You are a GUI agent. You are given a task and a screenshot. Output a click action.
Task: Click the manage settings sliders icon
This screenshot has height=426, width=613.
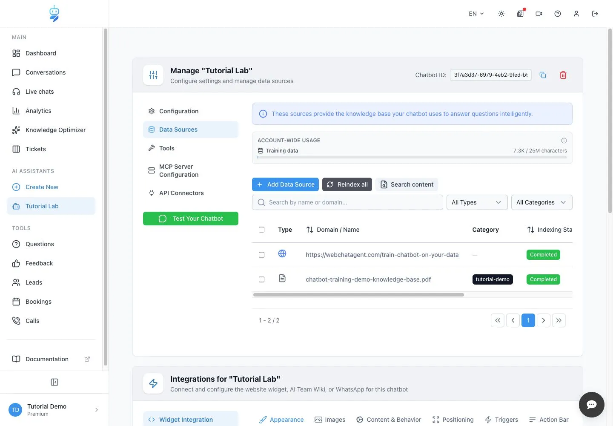click(153, 75)
